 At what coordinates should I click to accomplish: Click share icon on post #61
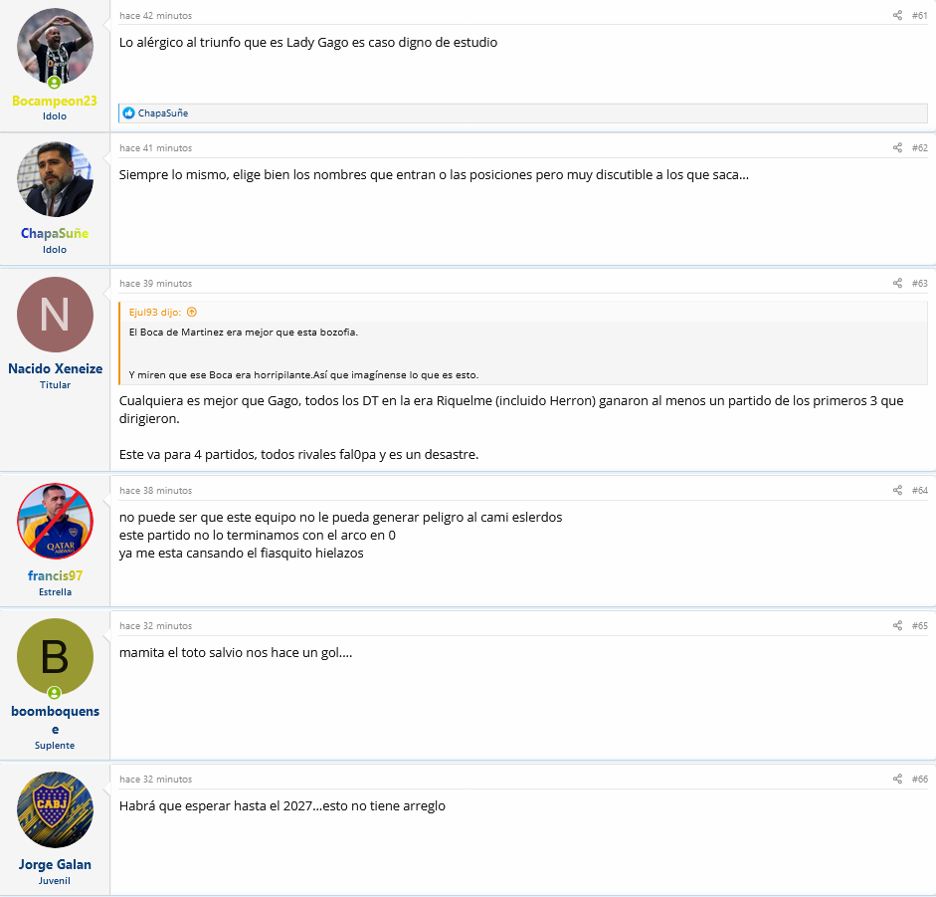click(897, 16)
